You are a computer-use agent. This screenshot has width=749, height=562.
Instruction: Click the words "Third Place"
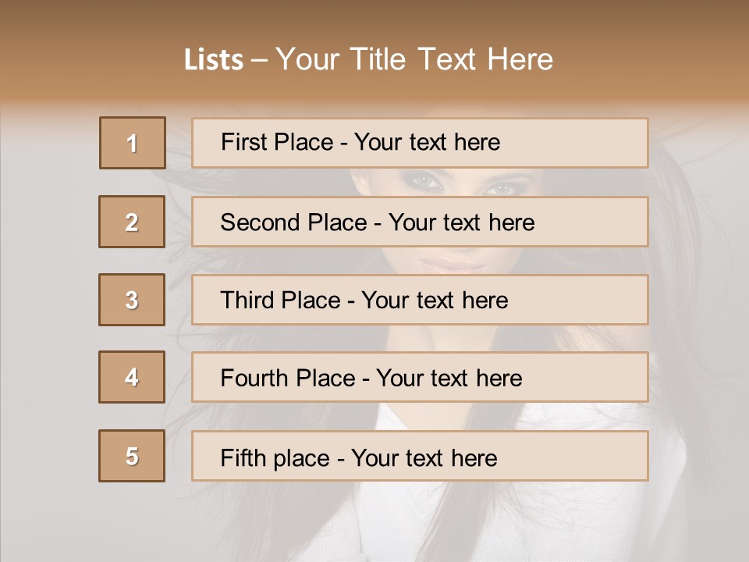tap(280, 301)
